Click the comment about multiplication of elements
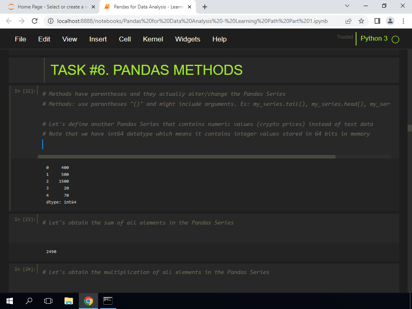This screenshot has width=412, height=309. (x=156, y=272)
